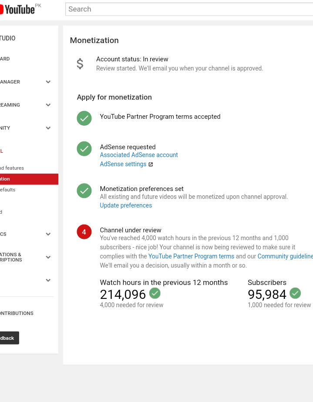Expand the sidebar section ending in NITY
The width and height of the screenshot is (313, 402).
tap(48, 128)
